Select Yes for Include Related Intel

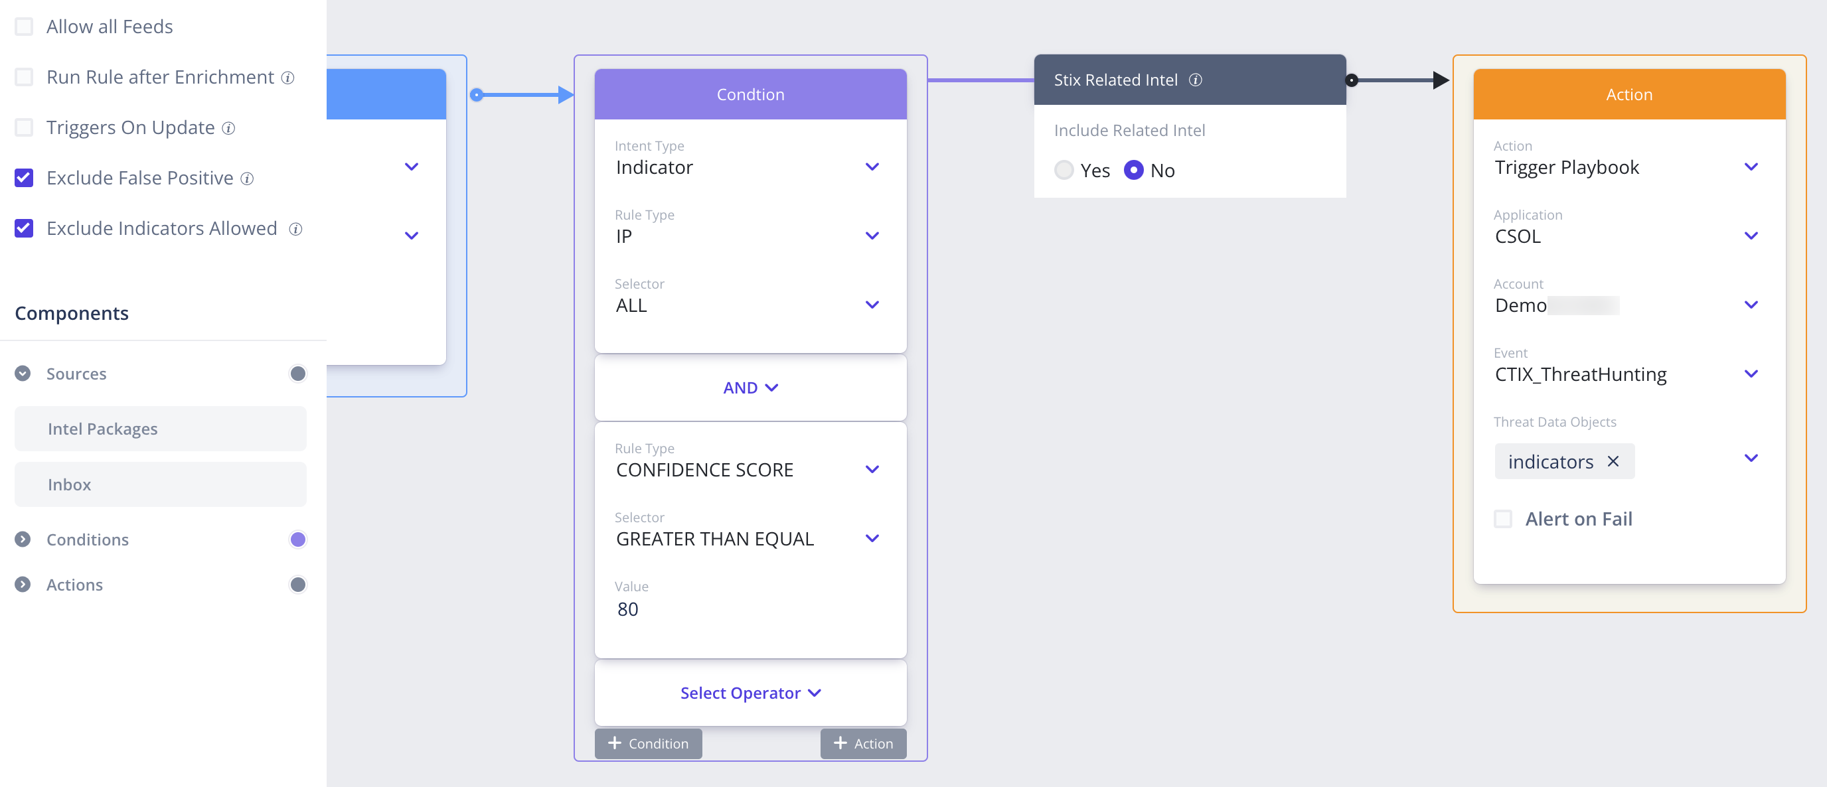click(x=1064, y=170)
